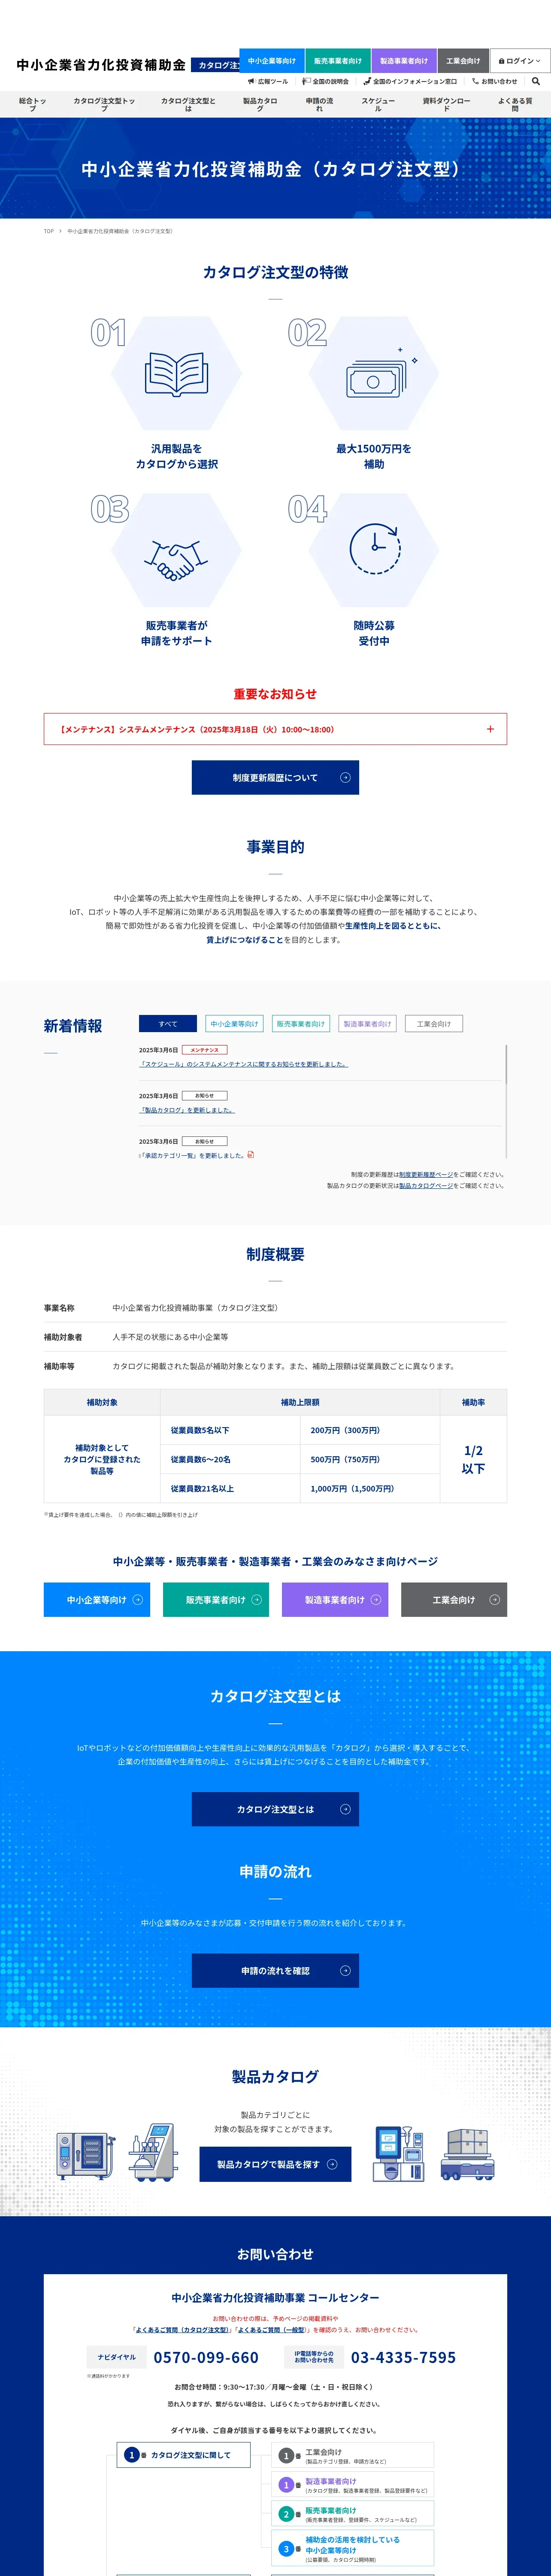The image size is (551, 2576).
Task: Click the cleaning robot product illustration
Action: pyautogui.click(x=153, y=2151)
